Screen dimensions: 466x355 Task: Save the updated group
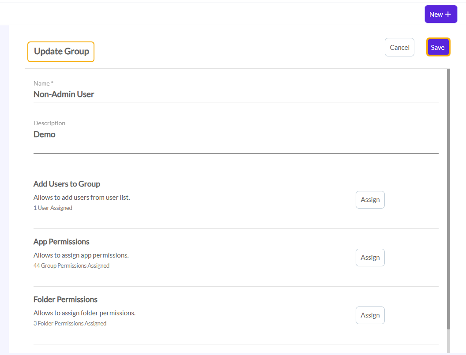click(x=438, y=47)
